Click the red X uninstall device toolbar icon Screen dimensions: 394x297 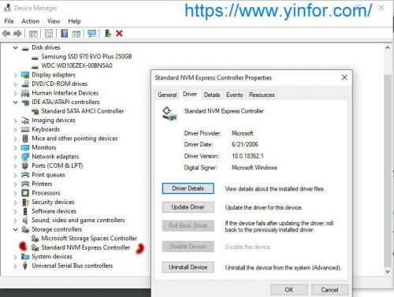[x=119, y=34]
